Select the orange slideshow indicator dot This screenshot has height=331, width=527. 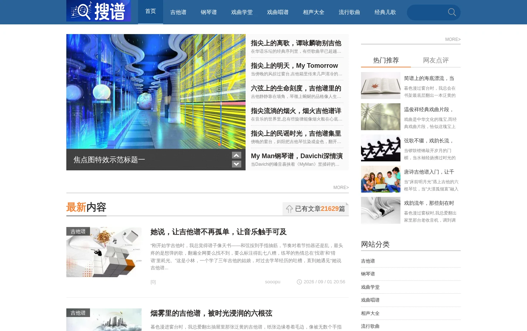pos(219,144)
